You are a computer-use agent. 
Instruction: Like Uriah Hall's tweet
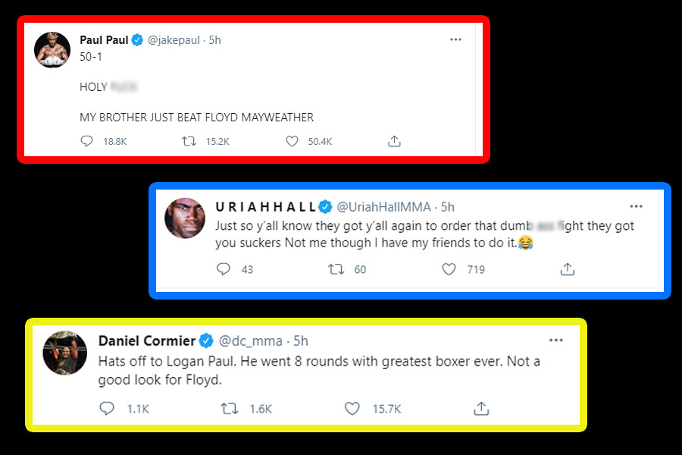tap(448, 269)
